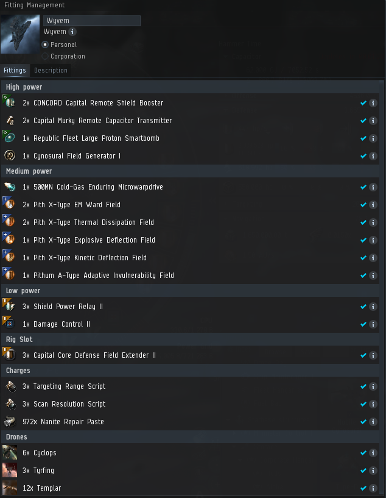Click the Cyclops drone thumbnail
The image size is (386, 498).
click(x=10, y=452)
